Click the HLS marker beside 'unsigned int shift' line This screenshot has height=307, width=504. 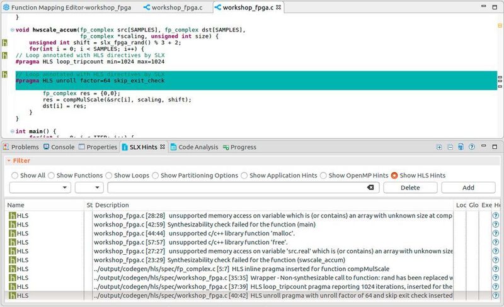(x=4, y=42)
